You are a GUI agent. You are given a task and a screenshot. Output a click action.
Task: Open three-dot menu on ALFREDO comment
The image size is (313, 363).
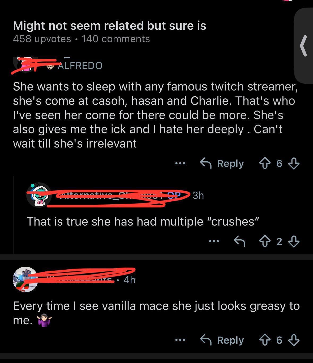point(180,163)
